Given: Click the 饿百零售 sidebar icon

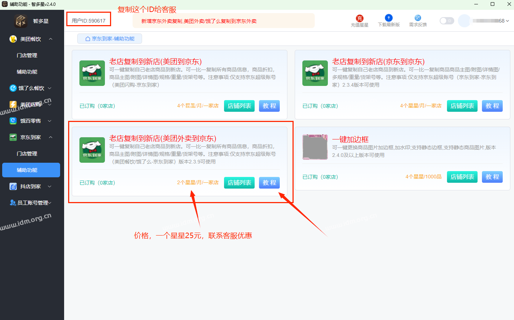Looking at the screenshot, I should pos(13,121).
